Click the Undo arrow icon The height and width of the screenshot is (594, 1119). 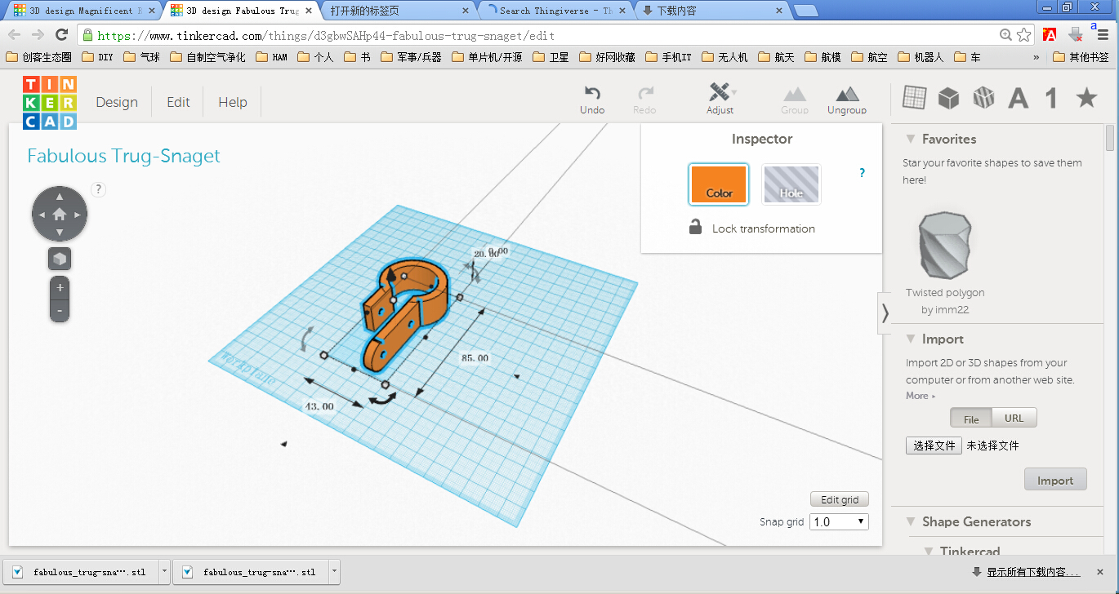(x=593, y=93)
